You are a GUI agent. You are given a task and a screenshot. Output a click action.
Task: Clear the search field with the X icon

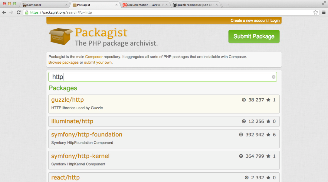(x=274, y=77)
